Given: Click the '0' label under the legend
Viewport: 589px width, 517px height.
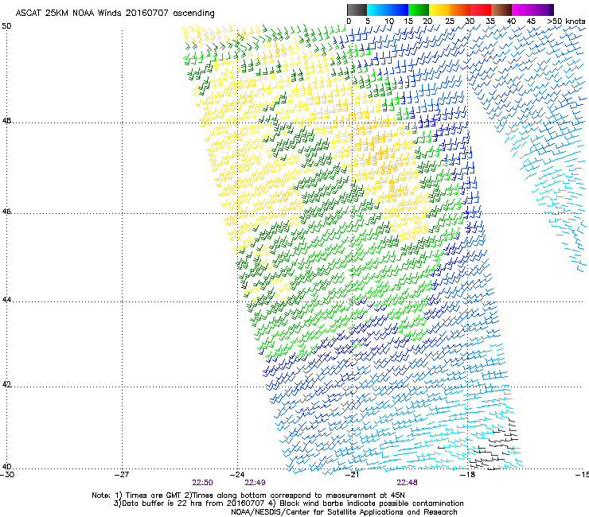Looking at the screenshot, I should pos(349,21).
